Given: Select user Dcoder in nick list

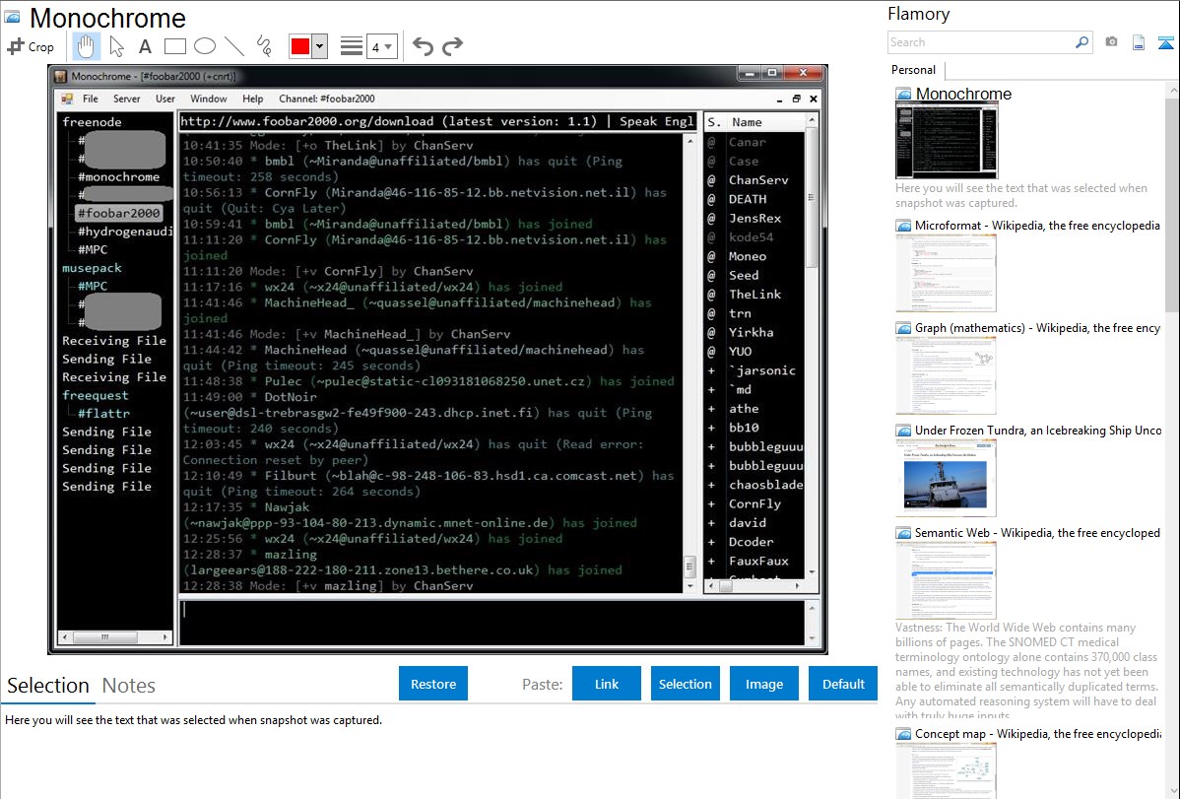Looking at the screenshot, I should (x=752, y=542).
